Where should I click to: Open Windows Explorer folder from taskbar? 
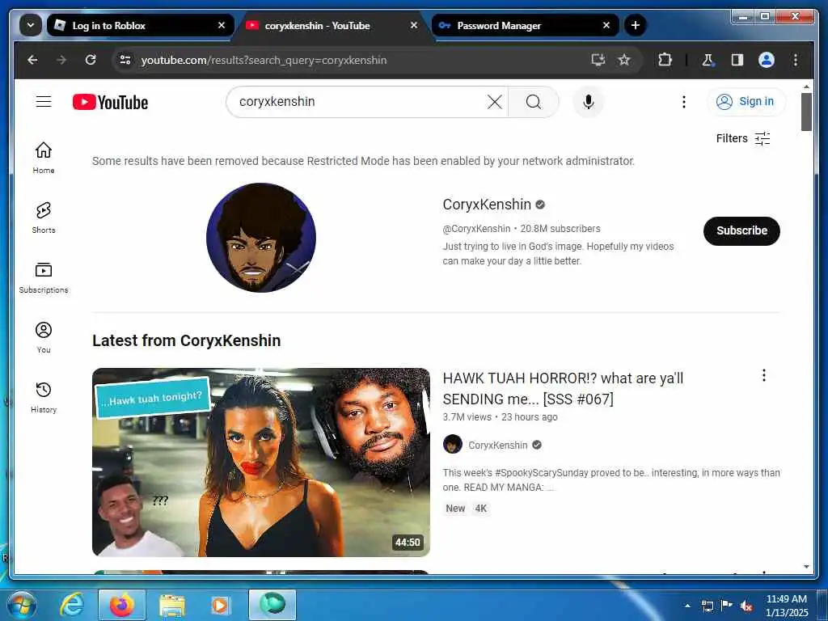click(x=171, y=605)
